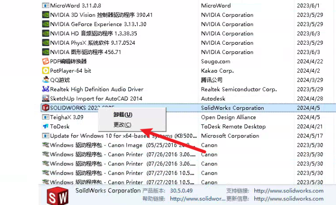Select the QQ游戏 entry
This screenshot has width=336, height=205.
pos(60,80)
